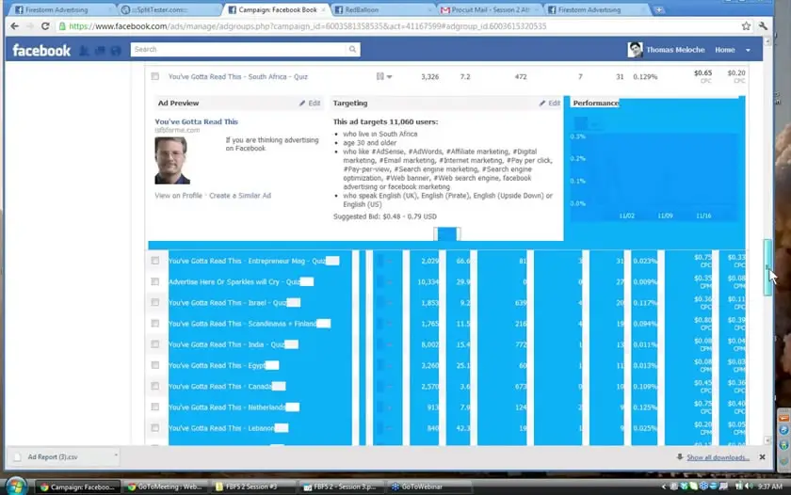Viewport: 791px width, 495px height.
Task: Open Facebook friend requests icon
Action: pyautogui.click(x=84, y=50)
